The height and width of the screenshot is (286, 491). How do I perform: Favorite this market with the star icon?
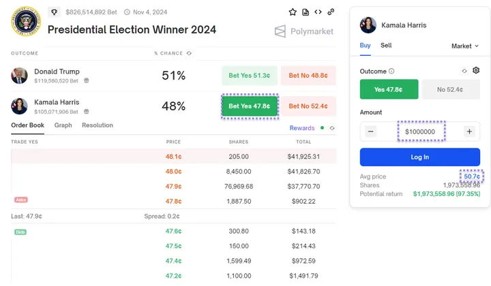click(293, 12)
